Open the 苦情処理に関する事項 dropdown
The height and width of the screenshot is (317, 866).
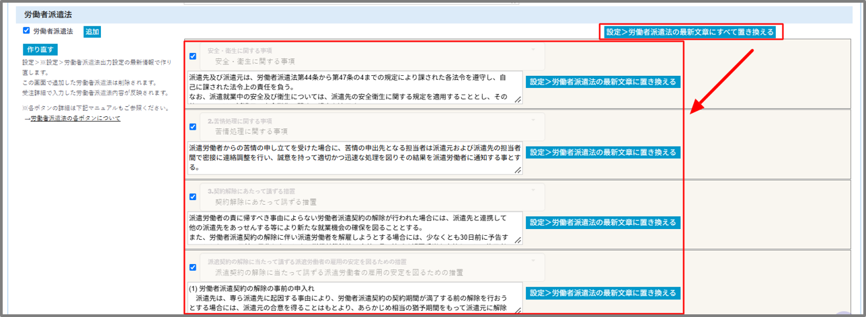click(371, 126)
